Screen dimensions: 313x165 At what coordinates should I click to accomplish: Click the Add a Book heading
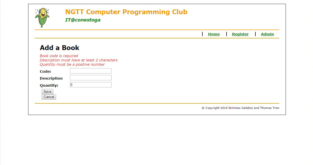tap(60, 48)
